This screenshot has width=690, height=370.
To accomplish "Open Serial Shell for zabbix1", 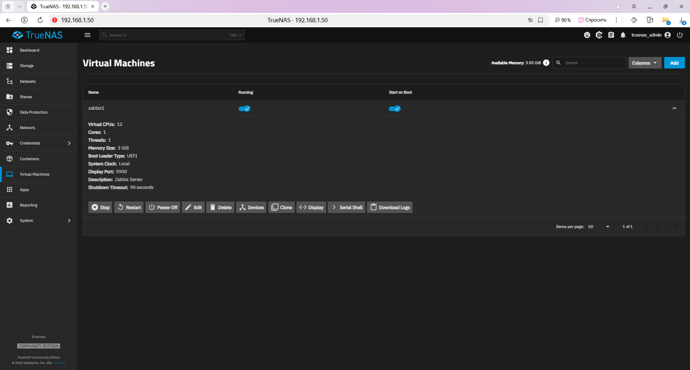I will tap(346, 207).
